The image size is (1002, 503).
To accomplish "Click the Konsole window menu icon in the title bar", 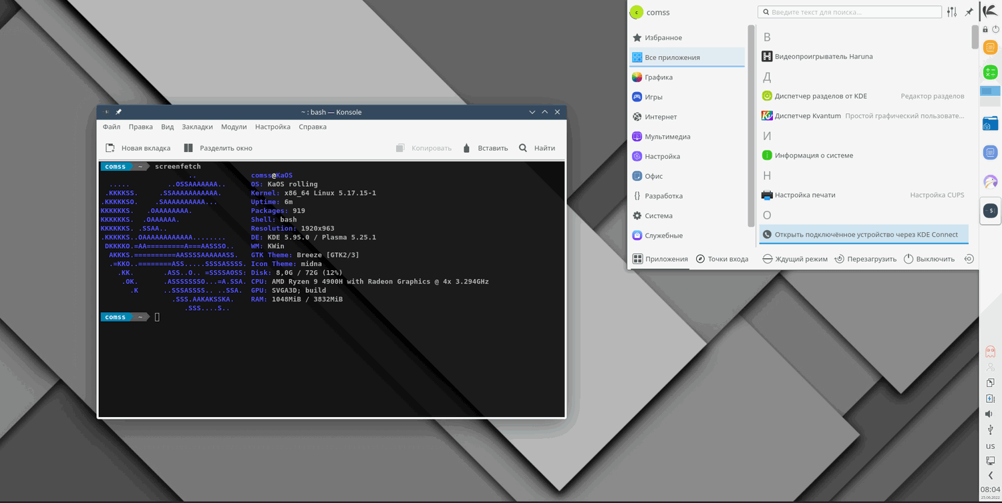I will (x=107, y=112).
